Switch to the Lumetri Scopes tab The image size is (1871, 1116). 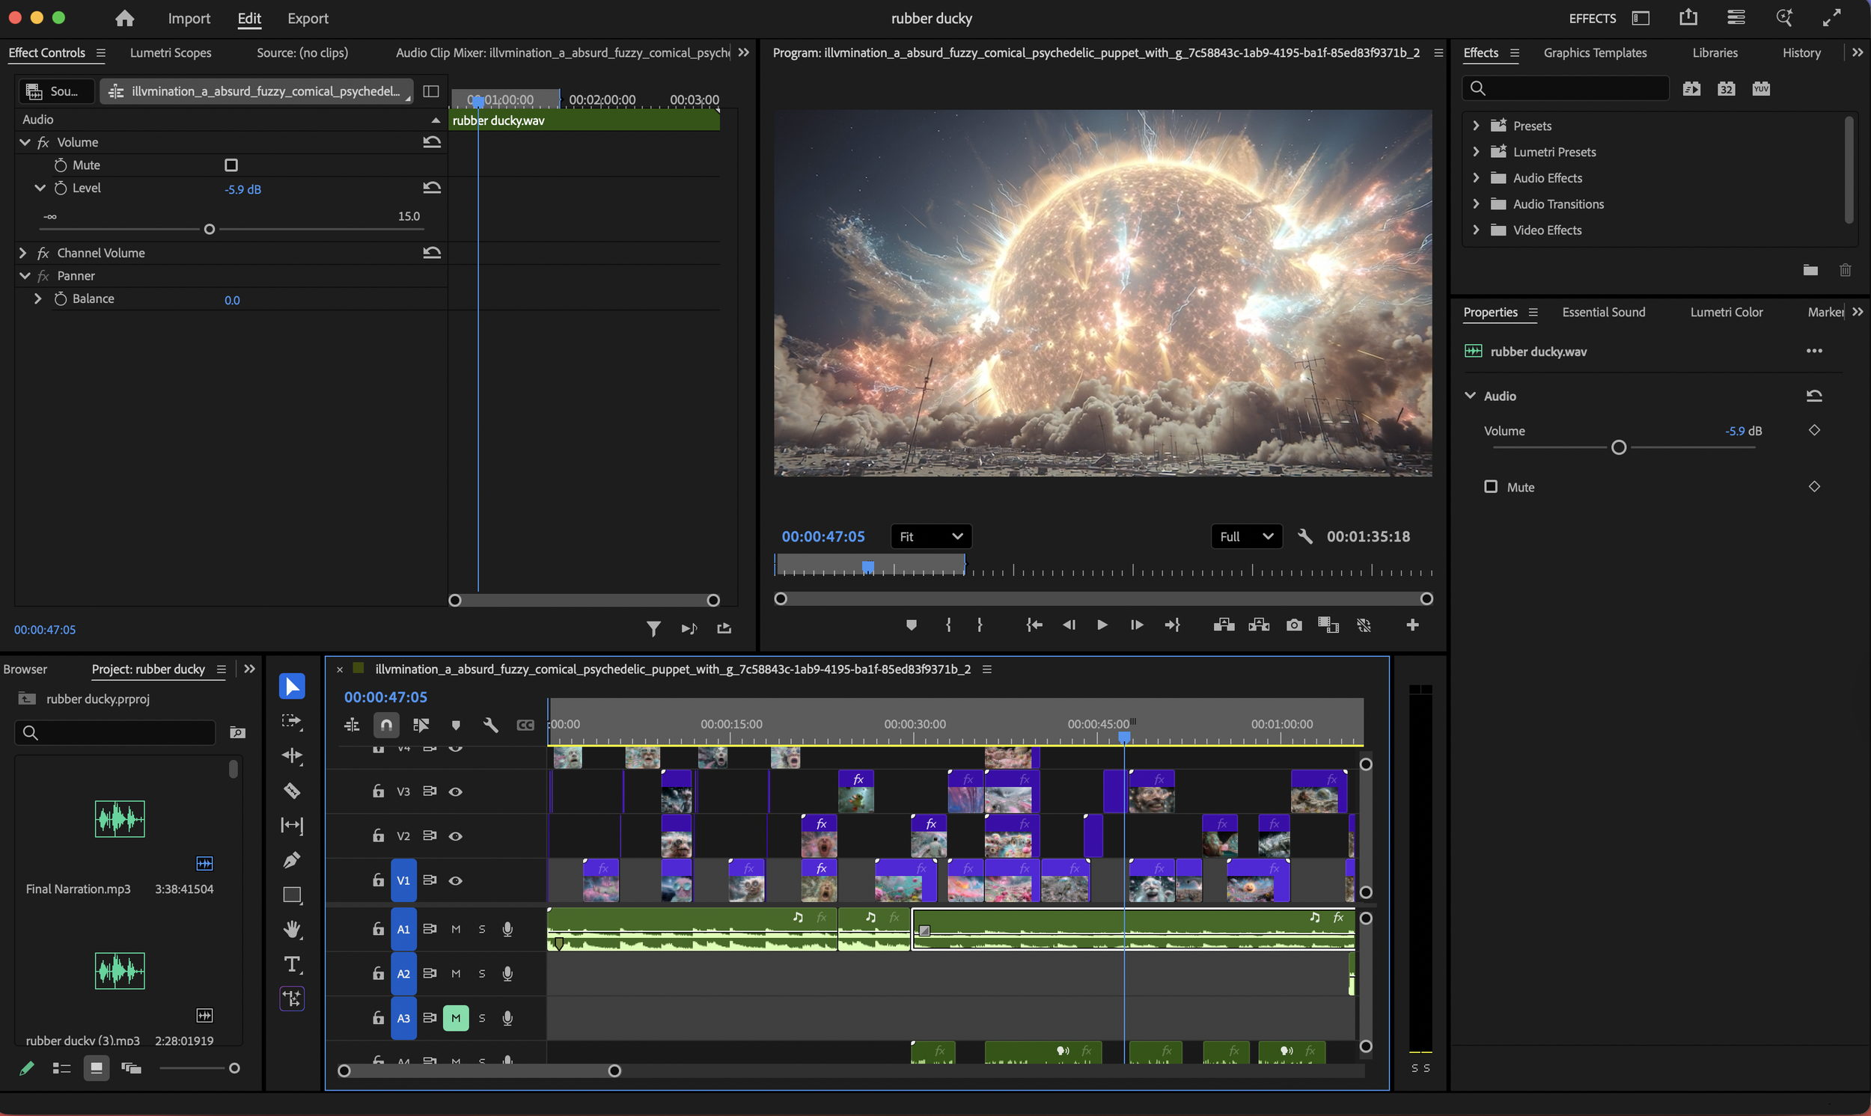170,52
